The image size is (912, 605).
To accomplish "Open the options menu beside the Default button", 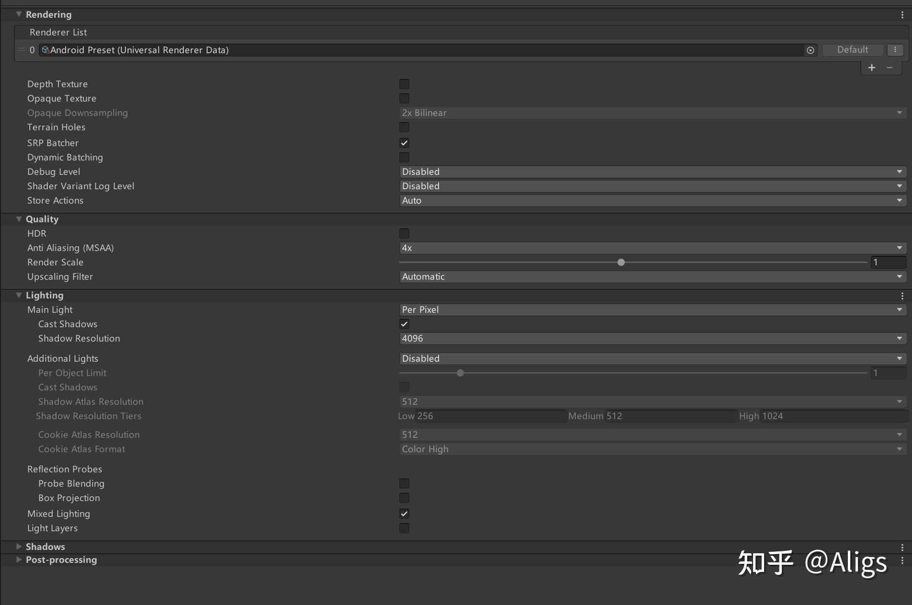I will [895, 50].
